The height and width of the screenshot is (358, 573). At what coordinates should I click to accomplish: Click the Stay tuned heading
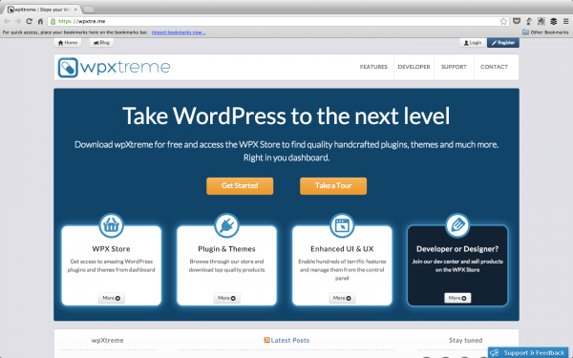click(x=466, y=341)
